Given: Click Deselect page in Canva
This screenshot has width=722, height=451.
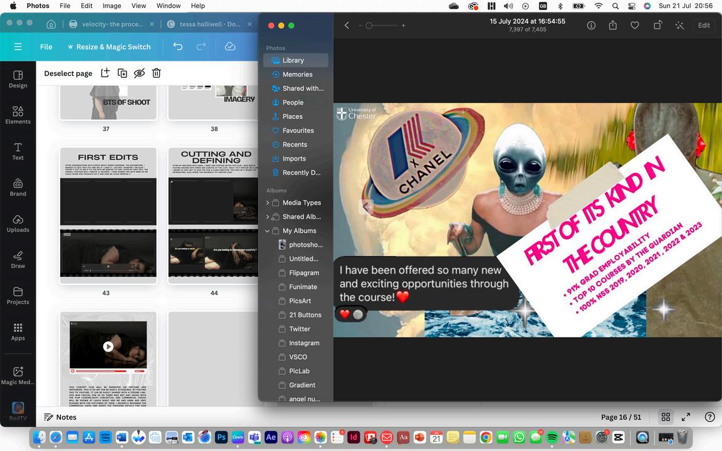Looking at the screenshot, I should click(68, 73).
